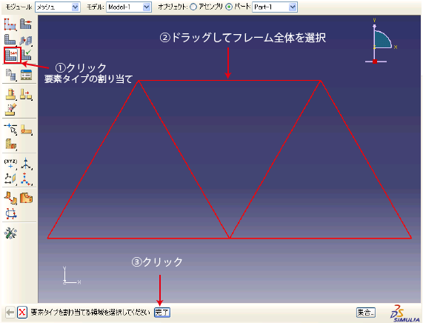Select the アセンブリ radio button
The width and height of the screenshot is (423, 323).
click(193, 7)
